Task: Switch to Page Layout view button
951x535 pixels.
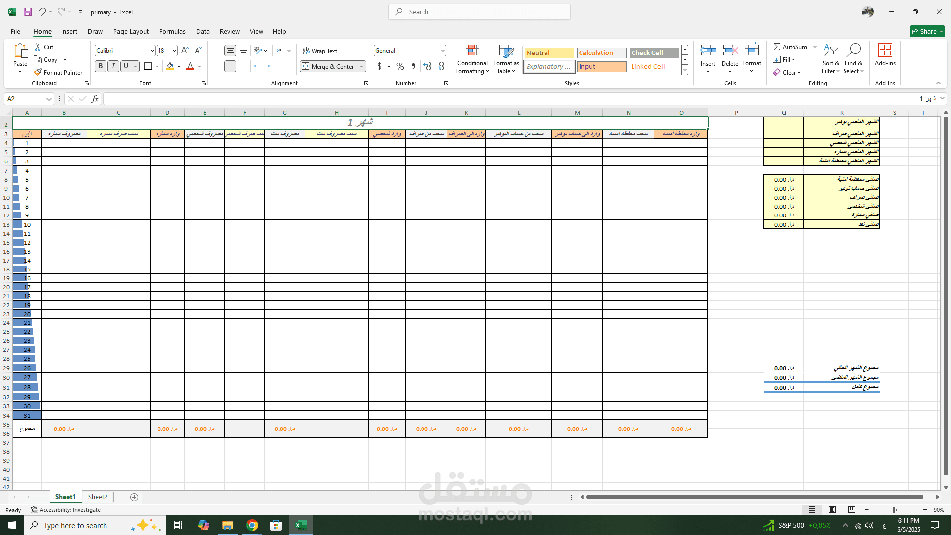Action: 832,509
